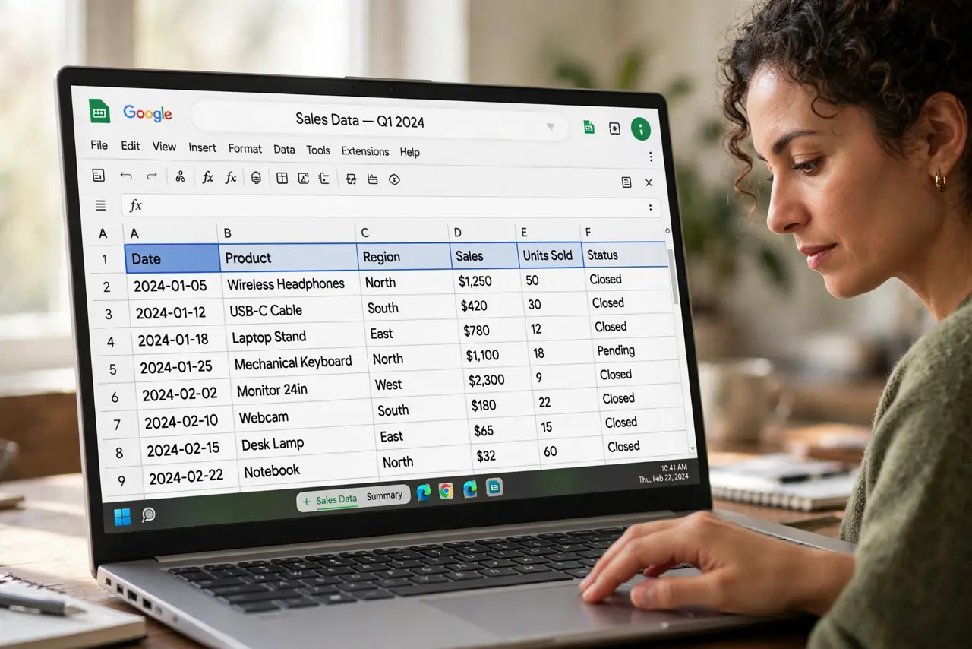Click the lightbulb icon in the toolbar
972x649 pixels.
(256, 178)
